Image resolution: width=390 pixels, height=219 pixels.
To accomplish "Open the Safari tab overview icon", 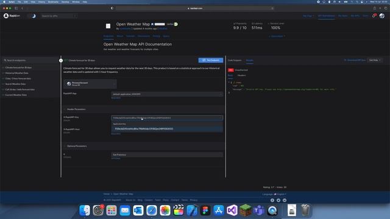I will (386, 8).
